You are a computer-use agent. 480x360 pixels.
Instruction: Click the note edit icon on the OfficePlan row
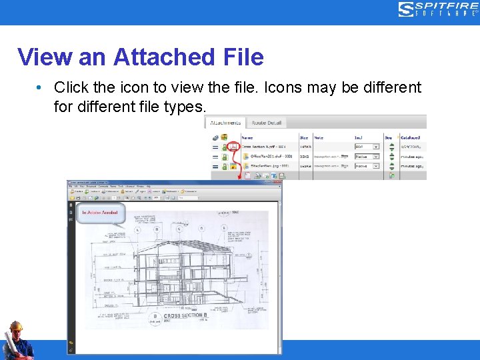pyautogui.click(x=345, y=157)
